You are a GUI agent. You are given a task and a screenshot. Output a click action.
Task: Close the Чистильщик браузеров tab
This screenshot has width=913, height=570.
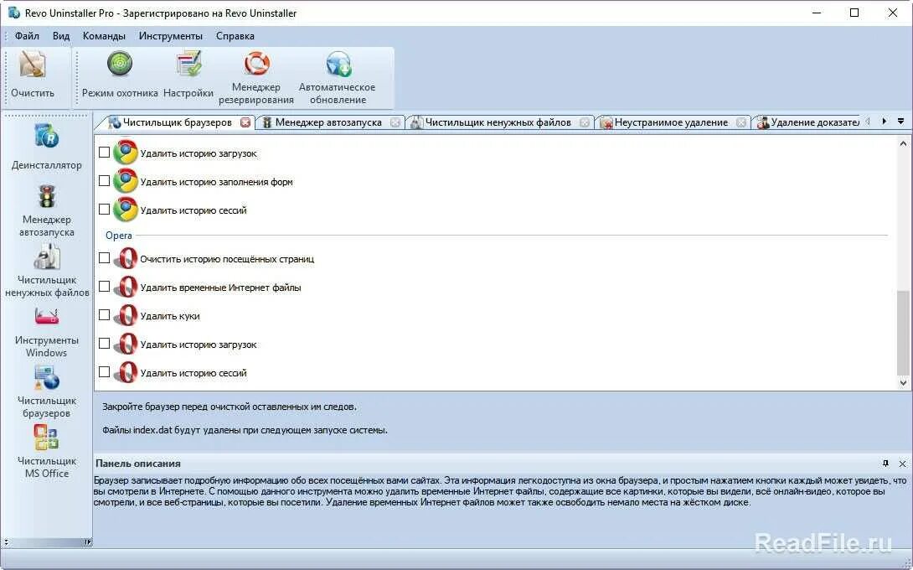[x=245, y=122]
